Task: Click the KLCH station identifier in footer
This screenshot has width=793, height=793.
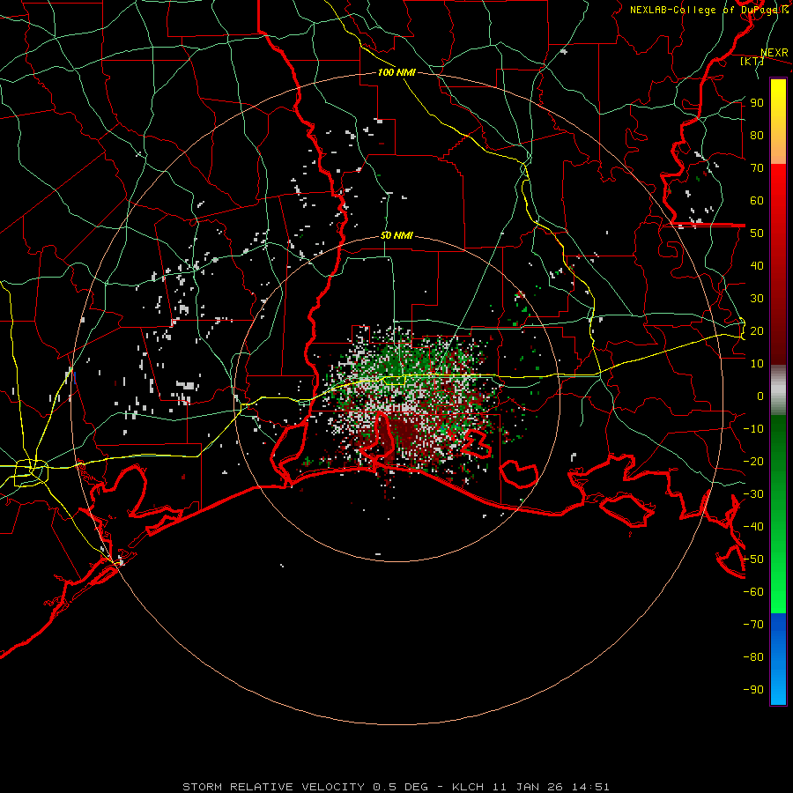Action: click(468, 787)
